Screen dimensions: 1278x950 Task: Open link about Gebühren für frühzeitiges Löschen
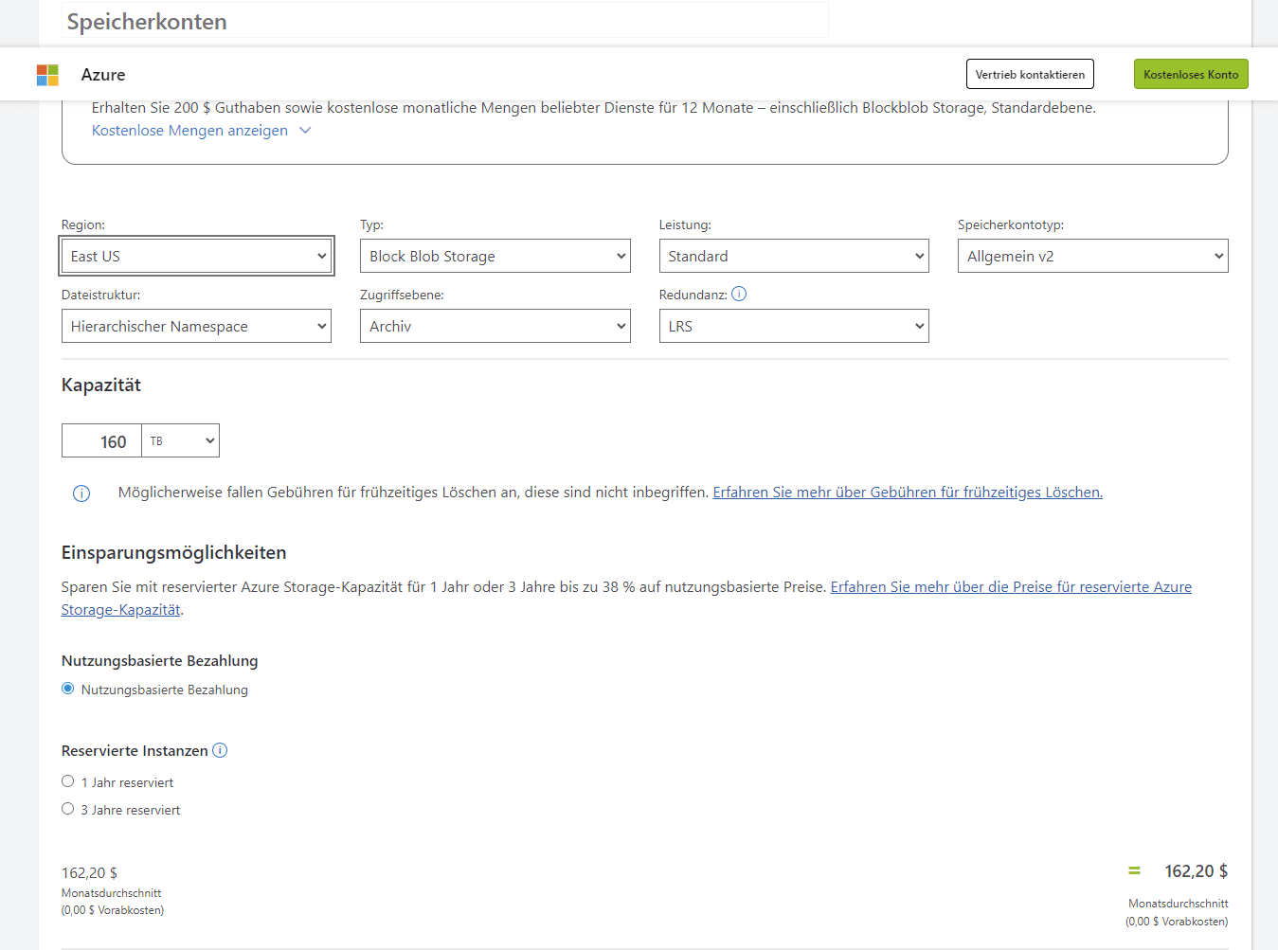point(907,493)
